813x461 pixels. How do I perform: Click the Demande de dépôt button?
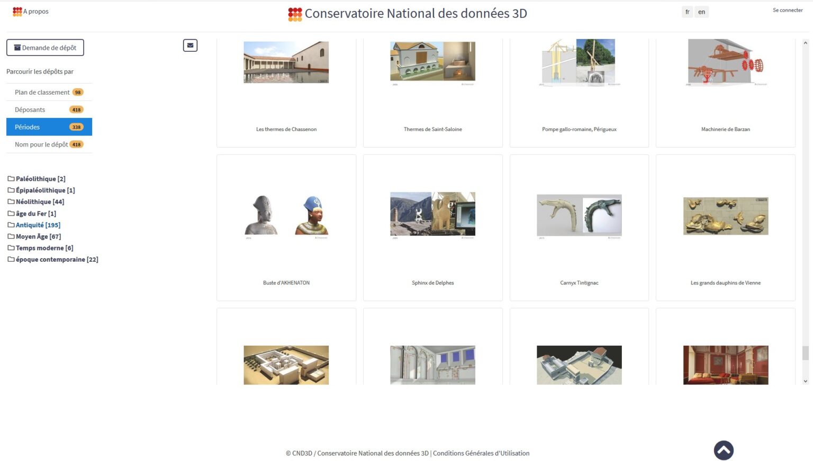45,48
